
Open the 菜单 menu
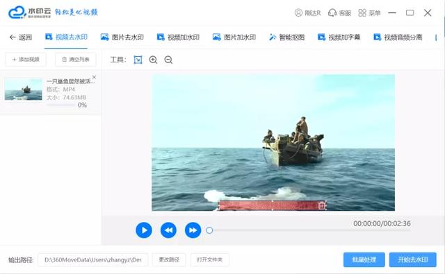369,12
